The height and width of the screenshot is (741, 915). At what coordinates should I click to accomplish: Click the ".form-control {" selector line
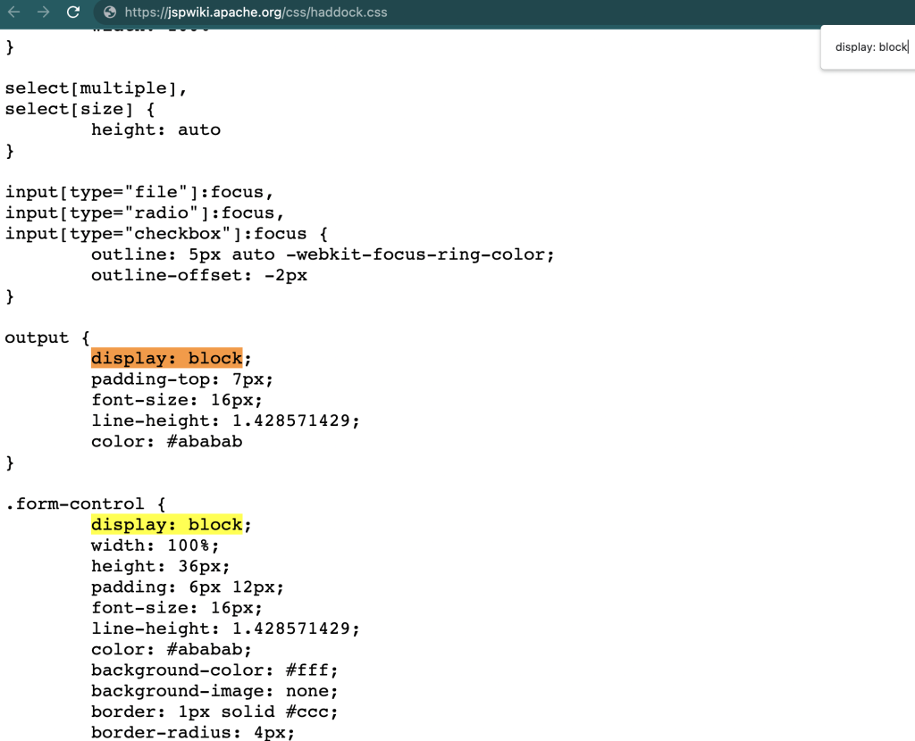(85, 504)
